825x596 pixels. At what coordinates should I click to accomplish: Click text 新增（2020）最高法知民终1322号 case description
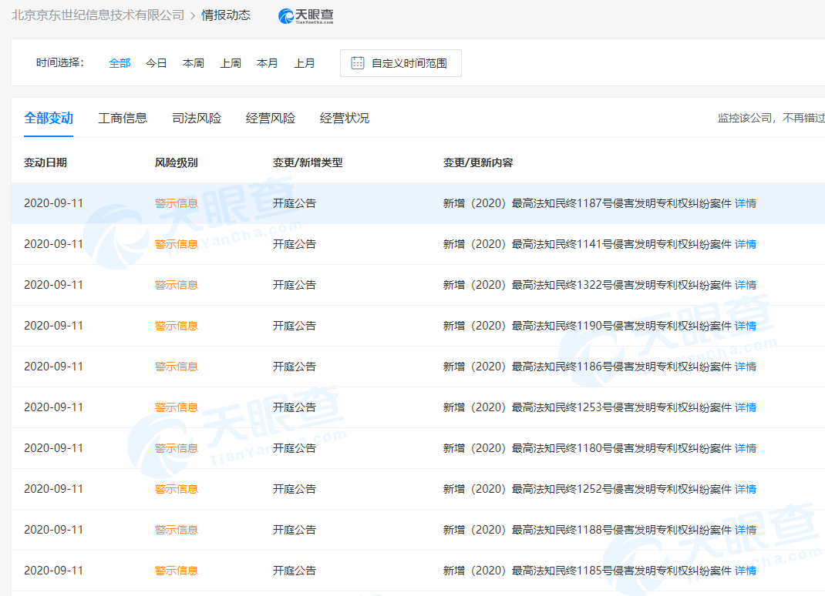point(588,285)
